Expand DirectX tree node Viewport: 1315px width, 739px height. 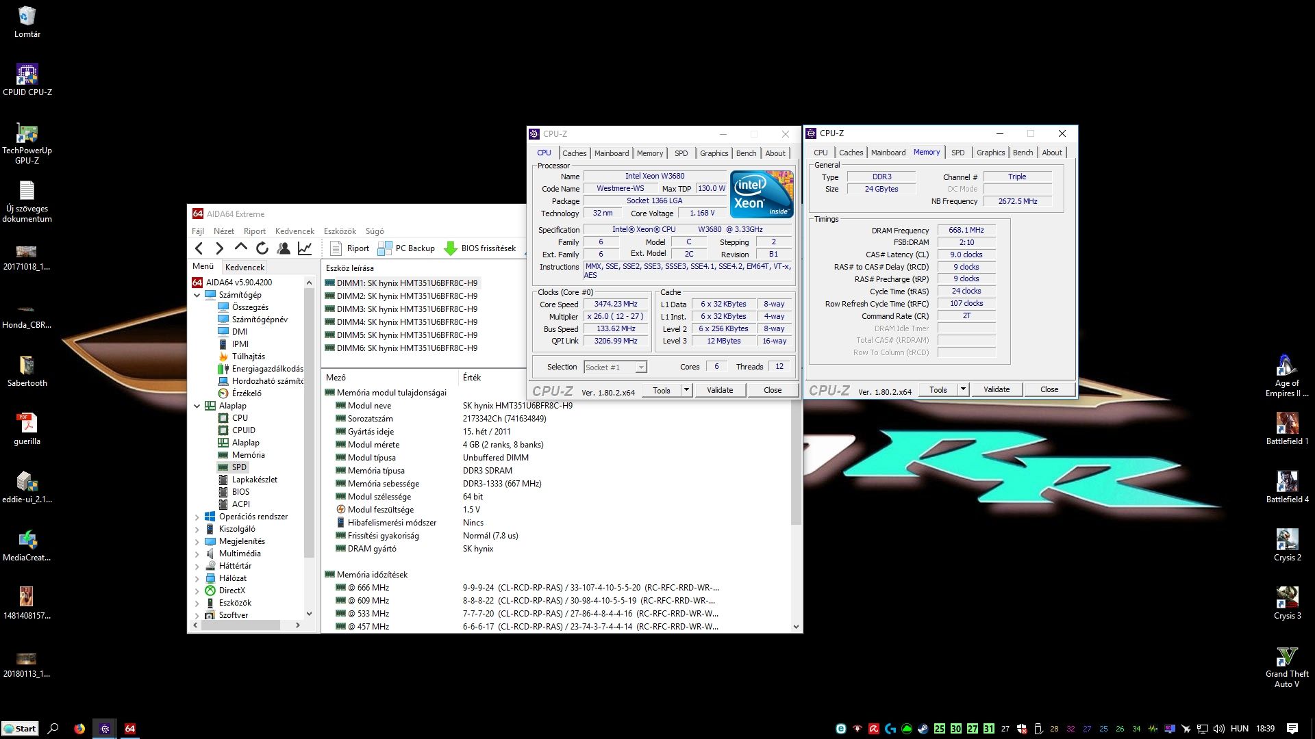(197, 591)
